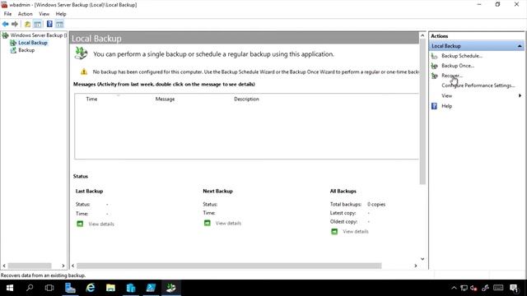Viewport: 527px width, 296px height.
Task: Select the Backup node in tree
Action: [26, 50]
